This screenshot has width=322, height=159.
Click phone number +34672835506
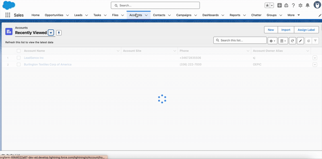tap(190, 58)
